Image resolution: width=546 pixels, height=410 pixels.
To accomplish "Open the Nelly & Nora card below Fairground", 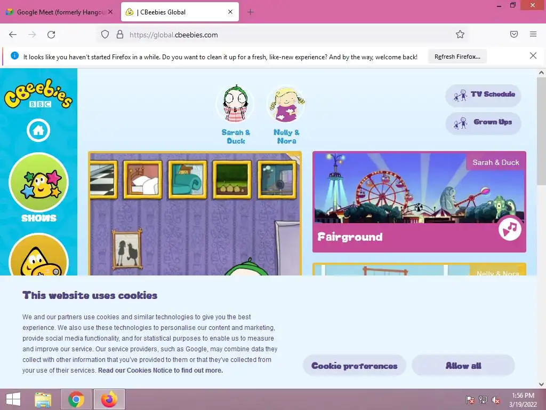I will (419, 269).
